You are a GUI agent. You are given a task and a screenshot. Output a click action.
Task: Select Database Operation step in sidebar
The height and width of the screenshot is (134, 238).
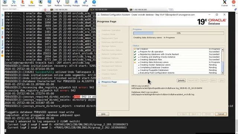(111, 30)
